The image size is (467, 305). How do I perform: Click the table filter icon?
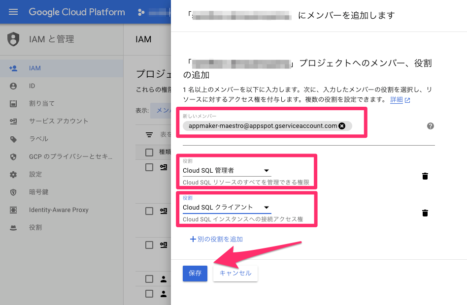pyautogui.click(x=149, y=135)
